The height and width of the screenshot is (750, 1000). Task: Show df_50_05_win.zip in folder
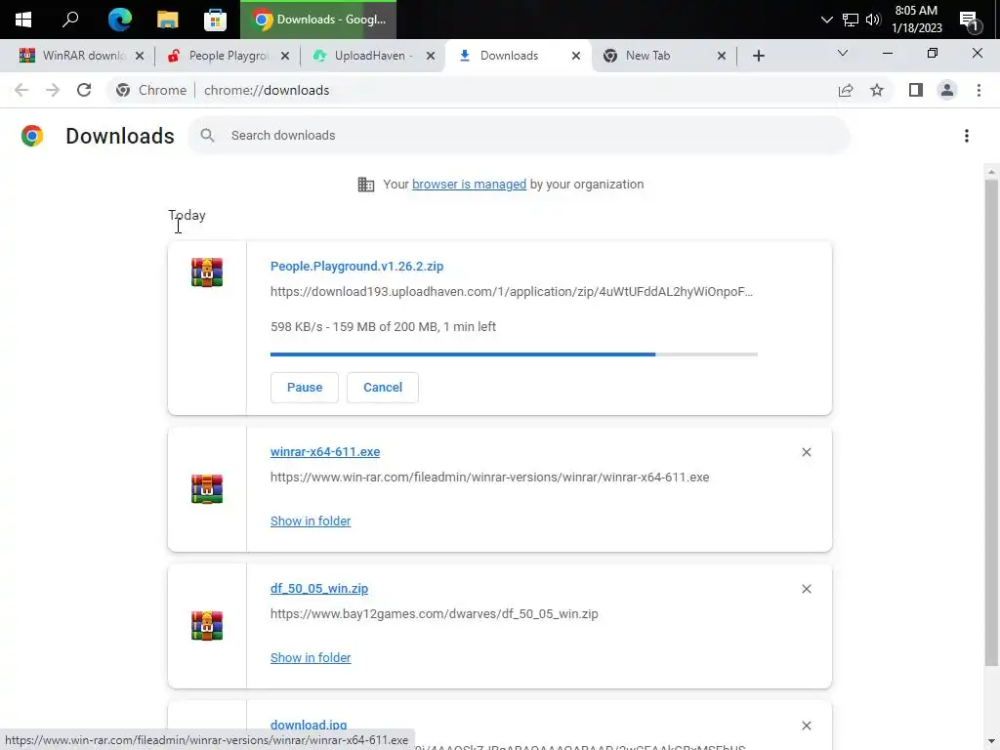(311, 657)
